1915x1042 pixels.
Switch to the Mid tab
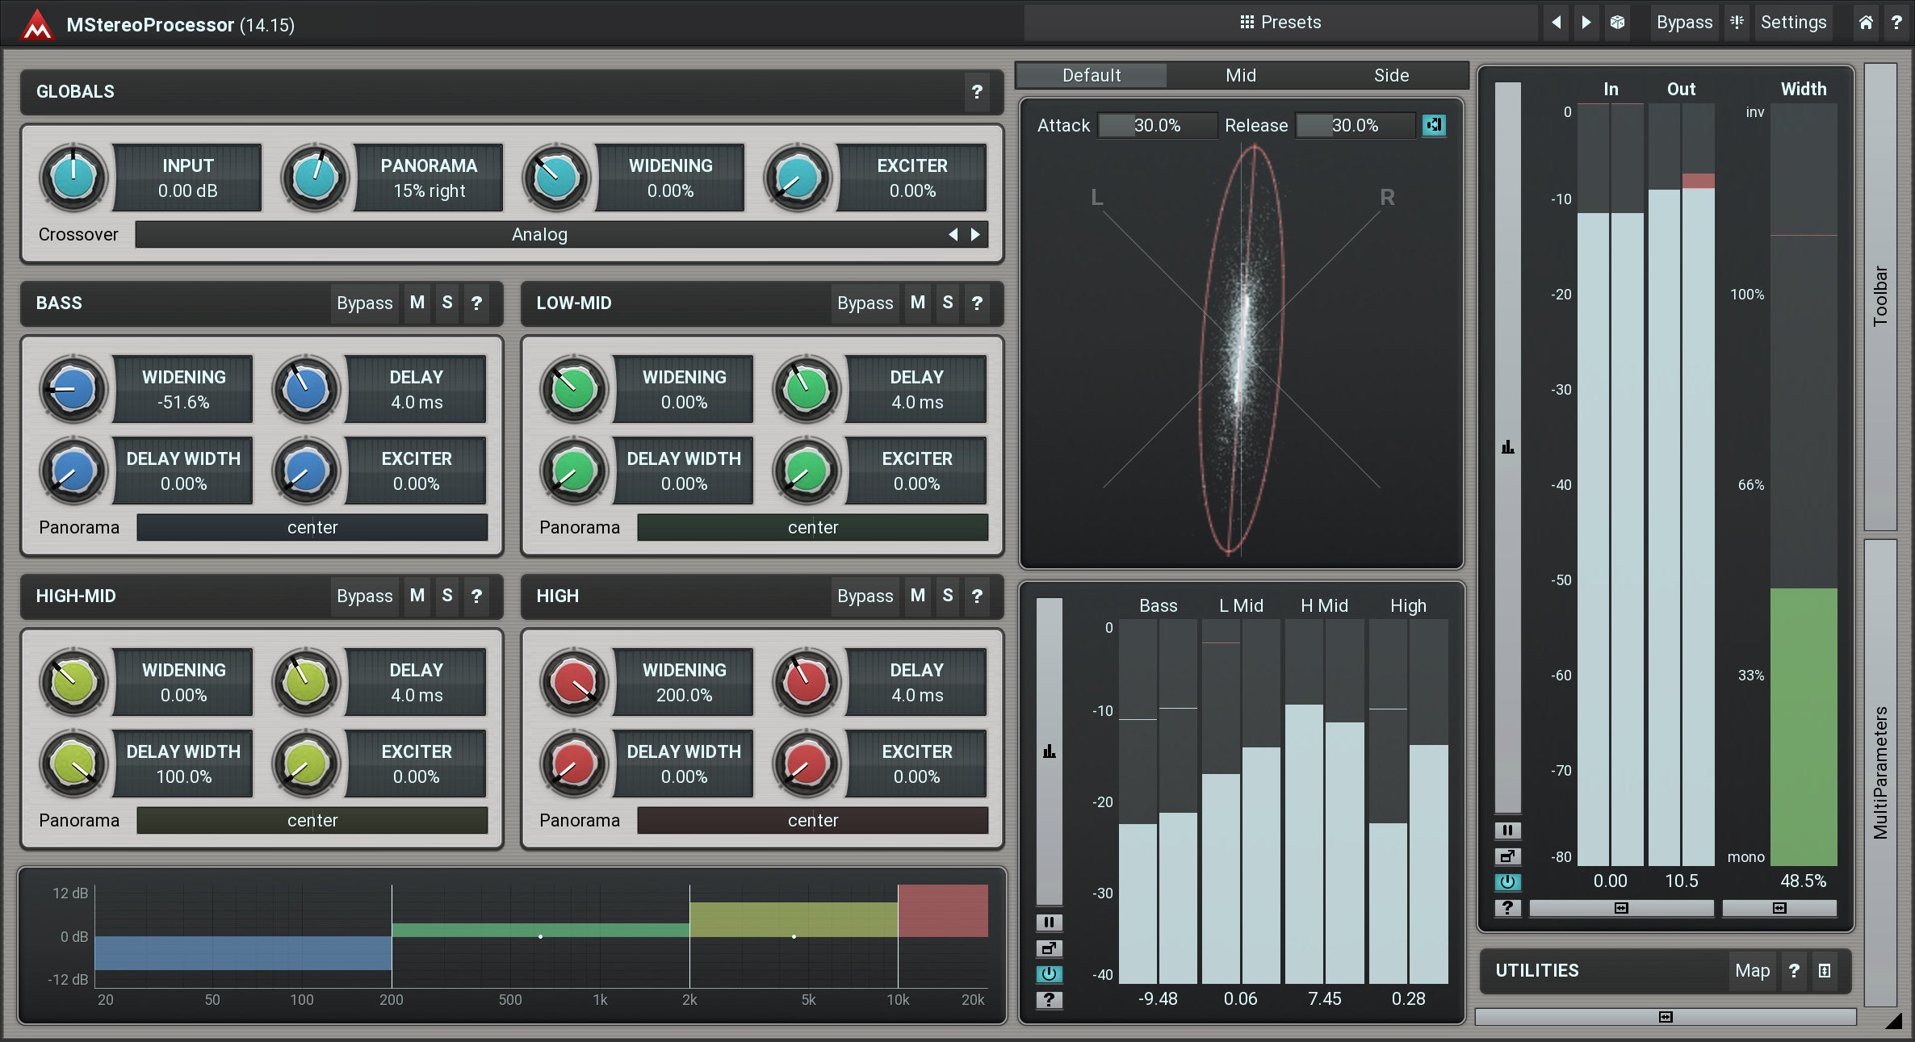point(1240,76)
